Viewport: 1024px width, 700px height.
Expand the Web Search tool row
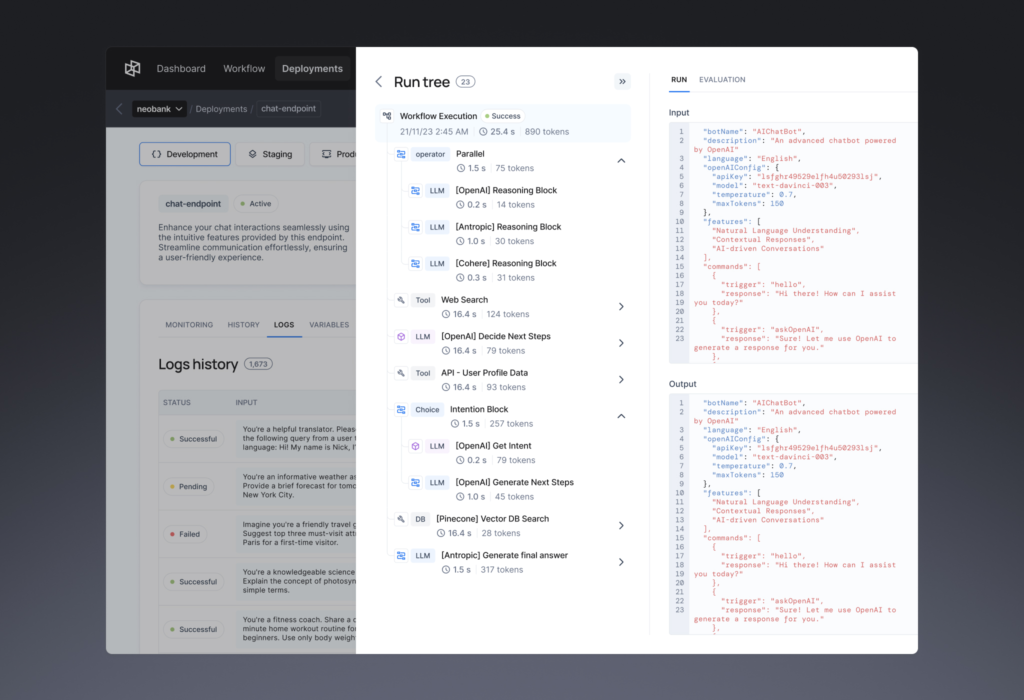[x=621, y=306]
